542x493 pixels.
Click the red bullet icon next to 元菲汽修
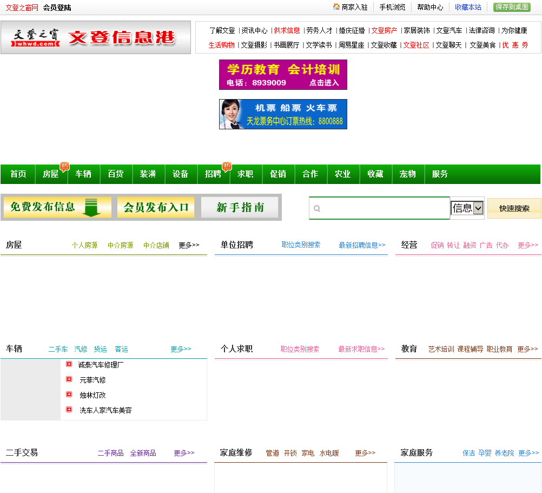point(69,379)
